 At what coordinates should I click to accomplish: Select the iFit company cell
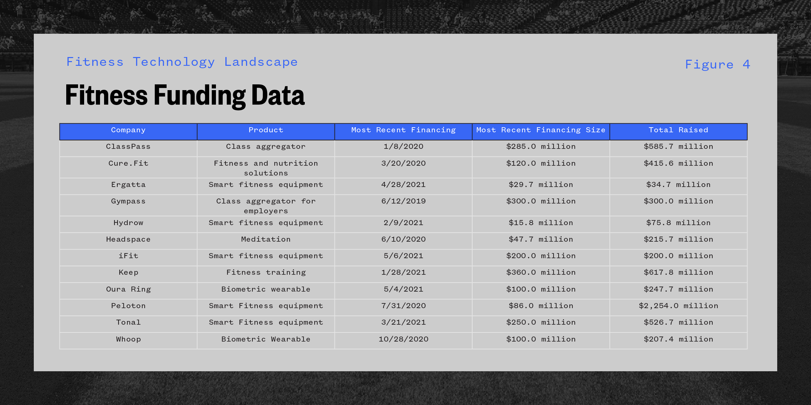(x=128, y=256)
